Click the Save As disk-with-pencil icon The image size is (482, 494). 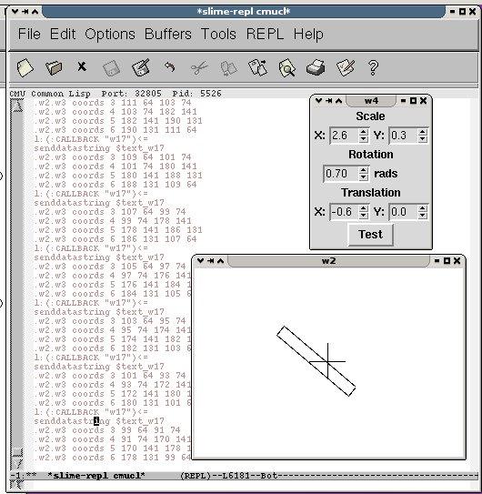pos(140,67)
